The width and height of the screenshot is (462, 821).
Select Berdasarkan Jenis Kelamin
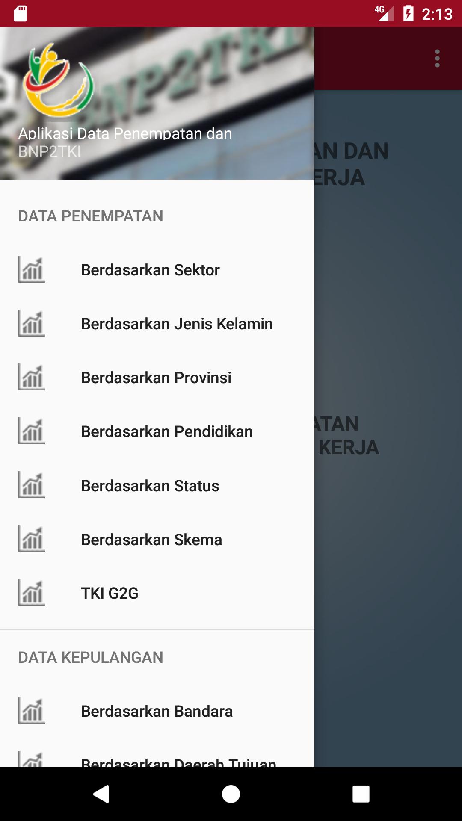tap(177, 324)
